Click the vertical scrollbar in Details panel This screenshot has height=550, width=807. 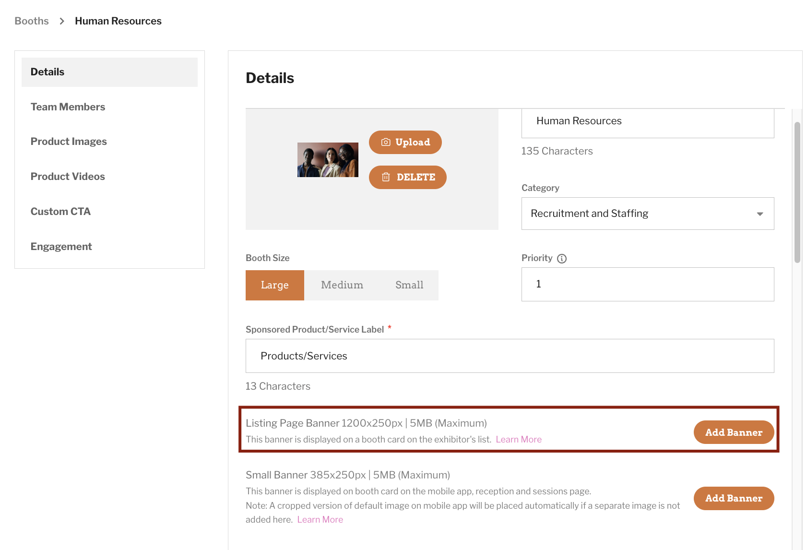click(797, 192)
